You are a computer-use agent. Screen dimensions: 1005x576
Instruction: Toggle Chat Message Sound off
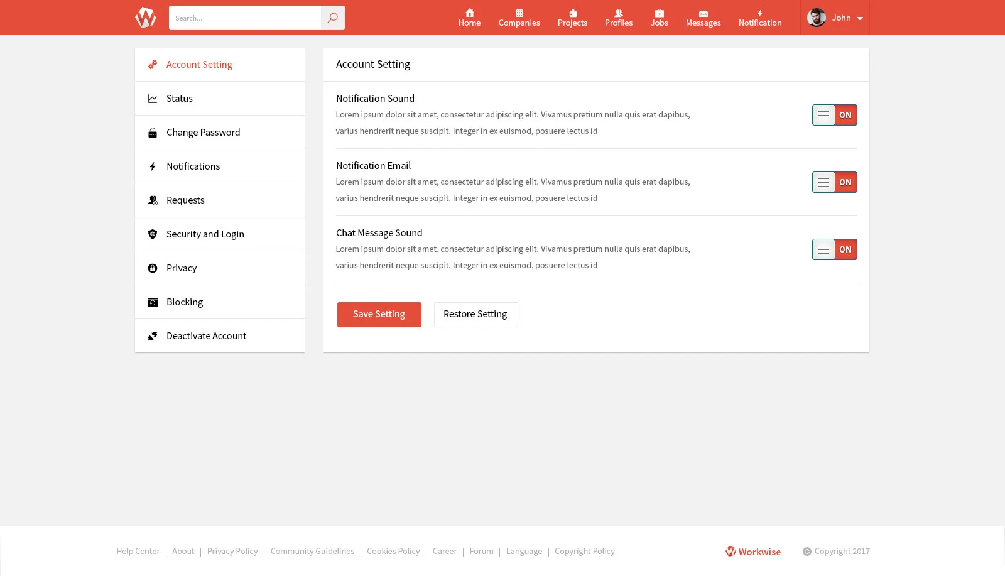[834, 249]
